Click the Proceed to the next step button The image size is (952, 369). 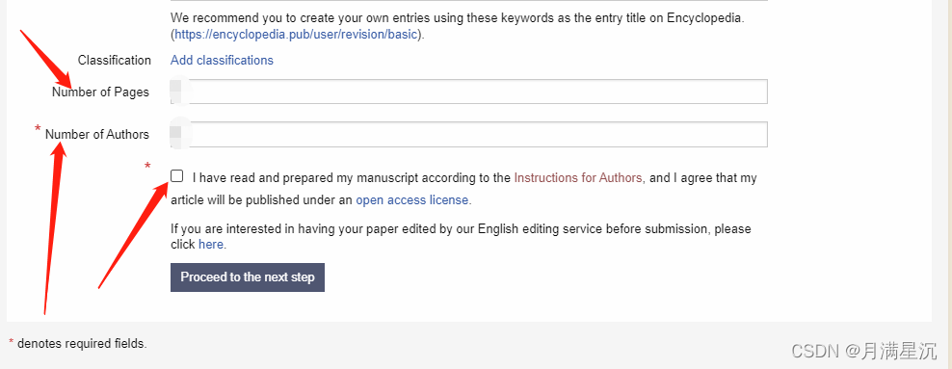pyautogui.click(x=247, y=277)
